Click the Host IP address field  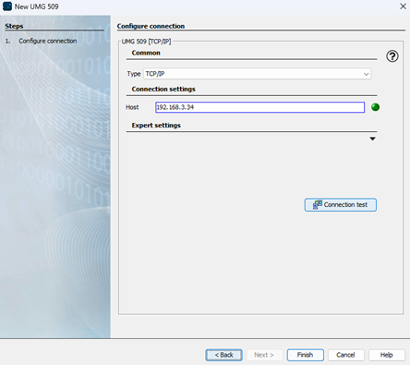[x=260, y=107]
